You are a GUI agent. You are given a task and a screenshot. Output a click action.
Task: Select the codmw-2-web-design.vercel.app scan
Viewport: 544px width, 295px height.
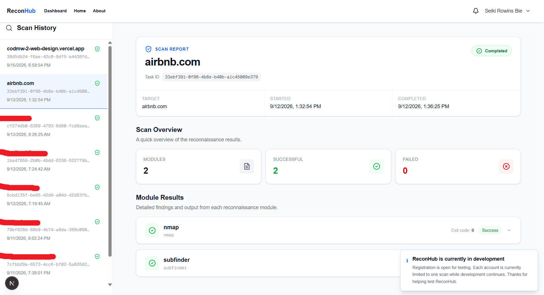[54, 57]
